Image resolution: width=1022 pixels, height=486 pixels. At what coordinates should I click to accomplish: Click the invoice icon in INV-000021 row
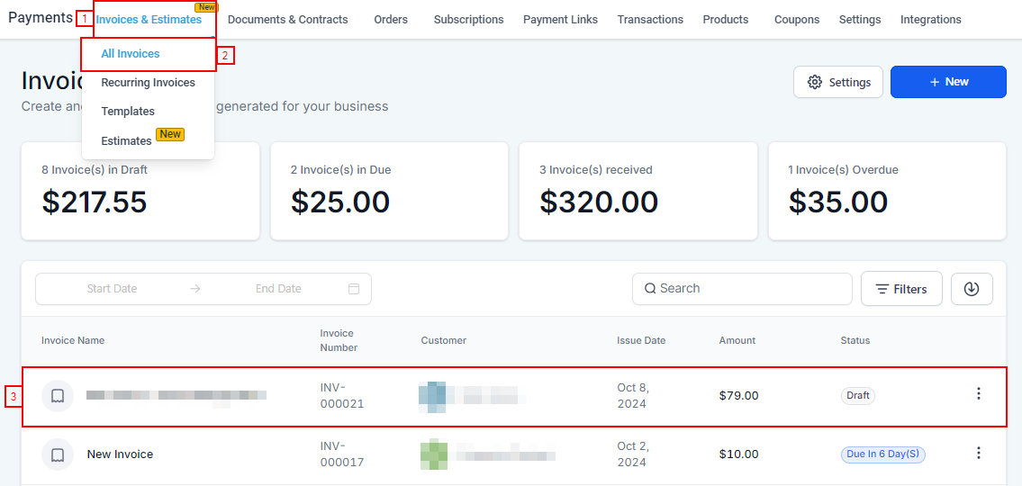58,395
